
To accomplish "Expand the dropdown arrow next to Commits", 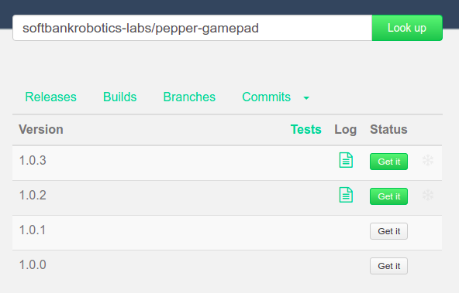I will 306,98.
